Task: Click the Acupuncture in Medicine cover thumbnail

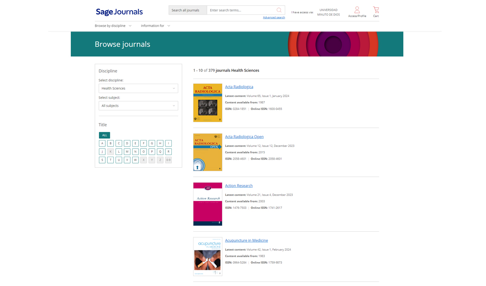Action: 208,257
